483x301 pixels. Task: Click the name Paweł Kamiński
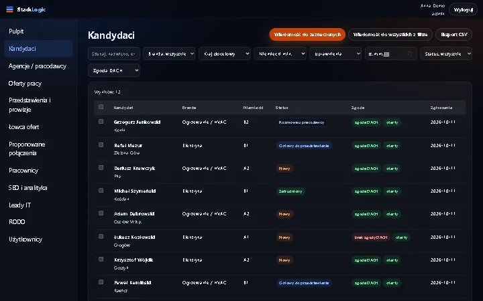(x=132, y=282)
